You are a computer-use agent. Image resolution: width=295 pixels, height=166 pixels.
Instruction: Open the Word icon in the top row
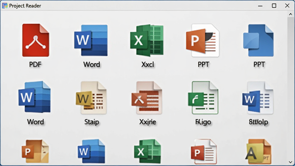coord(91,40)
